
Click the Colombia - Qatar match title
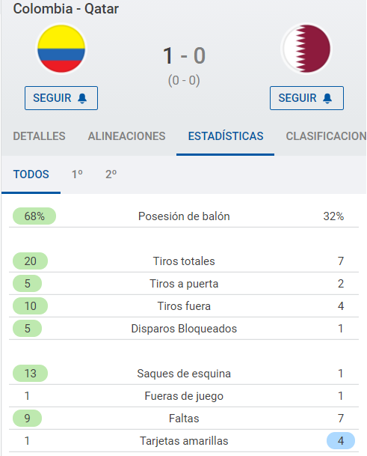66,8
